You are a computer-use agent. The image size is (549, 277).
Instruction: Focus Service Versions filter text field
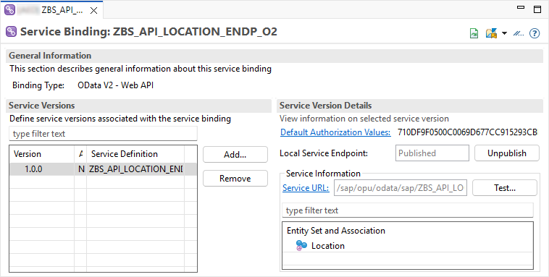point(103,134)
